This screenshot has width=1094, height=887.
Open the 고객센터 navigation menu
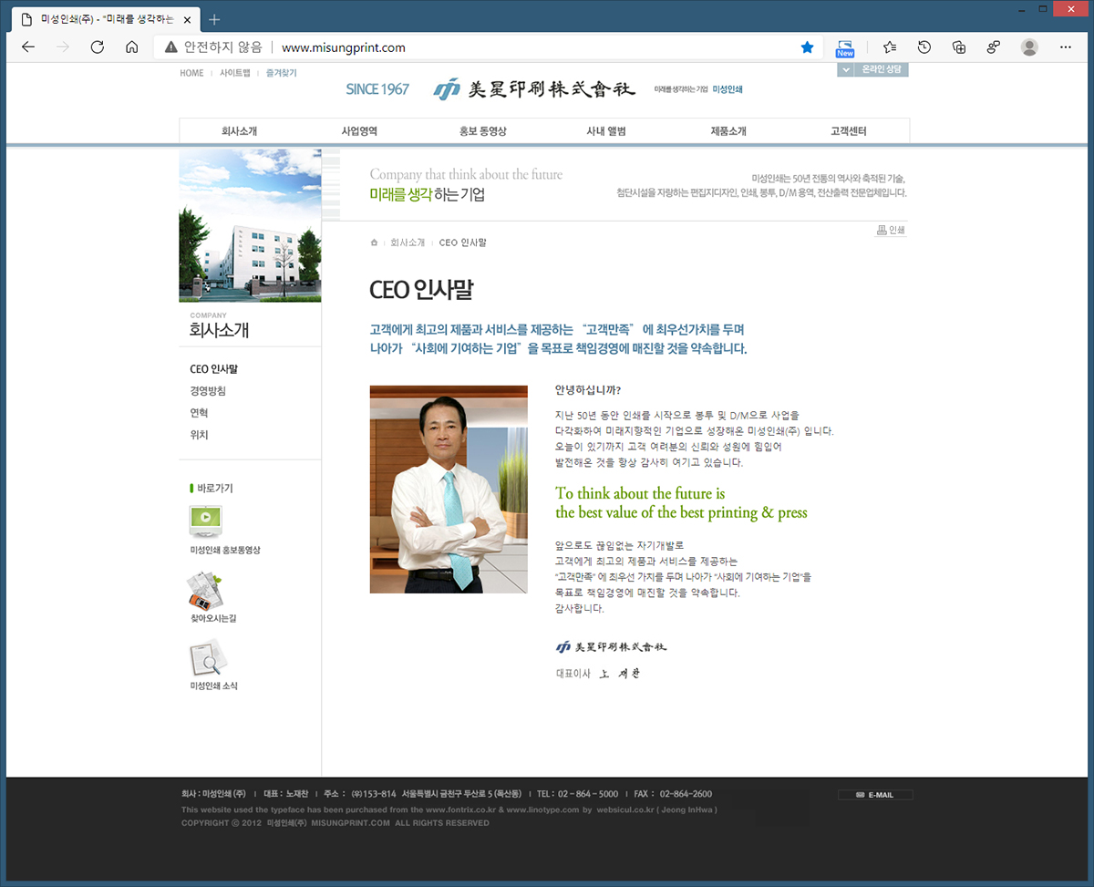(848, 131)
